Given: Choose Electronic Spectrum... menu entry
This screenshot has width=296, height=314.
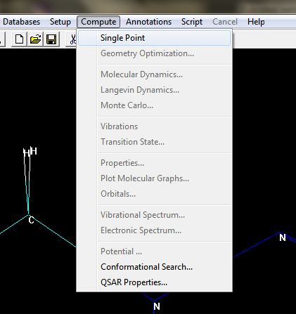Looking at the screenshot, I should [155, 230].
